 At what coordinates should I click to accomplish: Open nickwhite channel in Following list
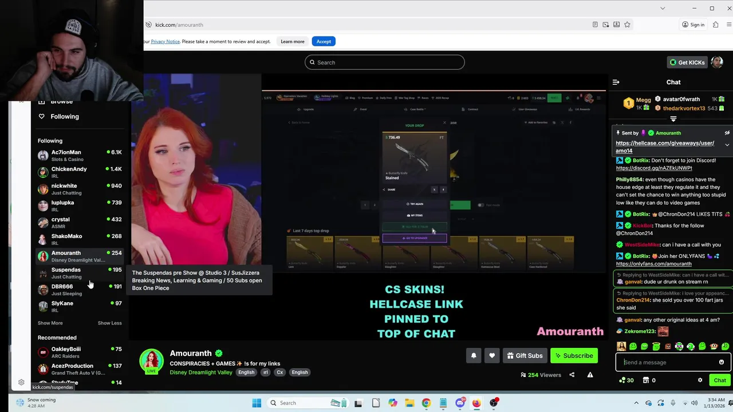click(80, 189)
